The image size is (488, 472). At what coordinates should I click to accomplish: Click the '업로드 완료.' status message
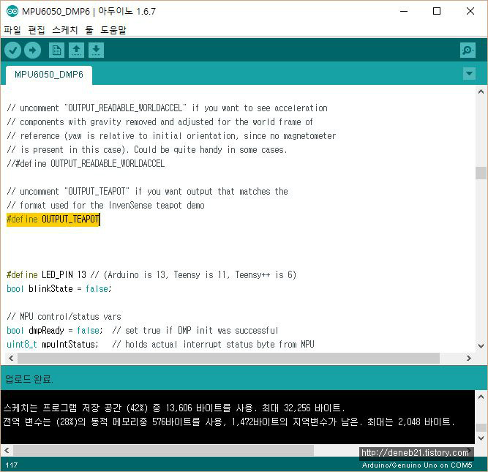click(x=29, y=379)
